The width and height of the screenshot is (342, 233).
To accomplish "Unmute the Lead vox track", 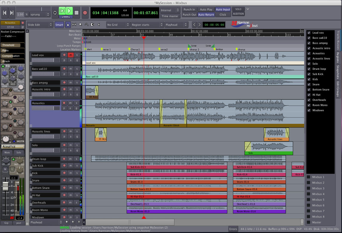I will click(70, 55).
